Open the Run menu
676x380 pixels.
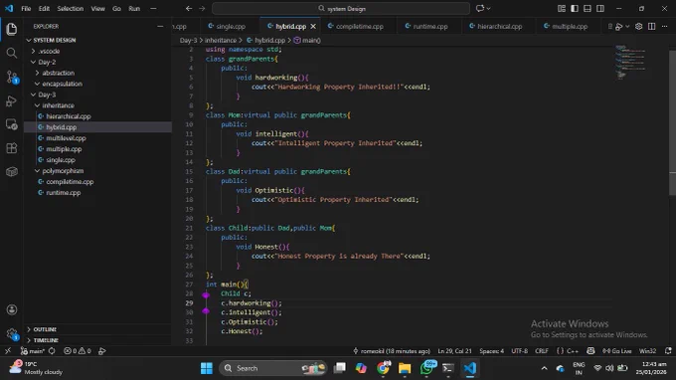134,8
